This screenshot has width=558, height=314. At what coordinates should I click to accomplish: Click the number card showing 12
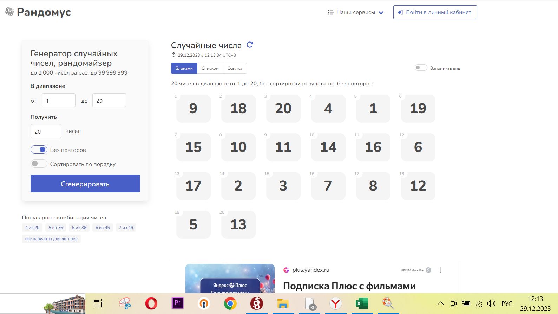[418, 186]
